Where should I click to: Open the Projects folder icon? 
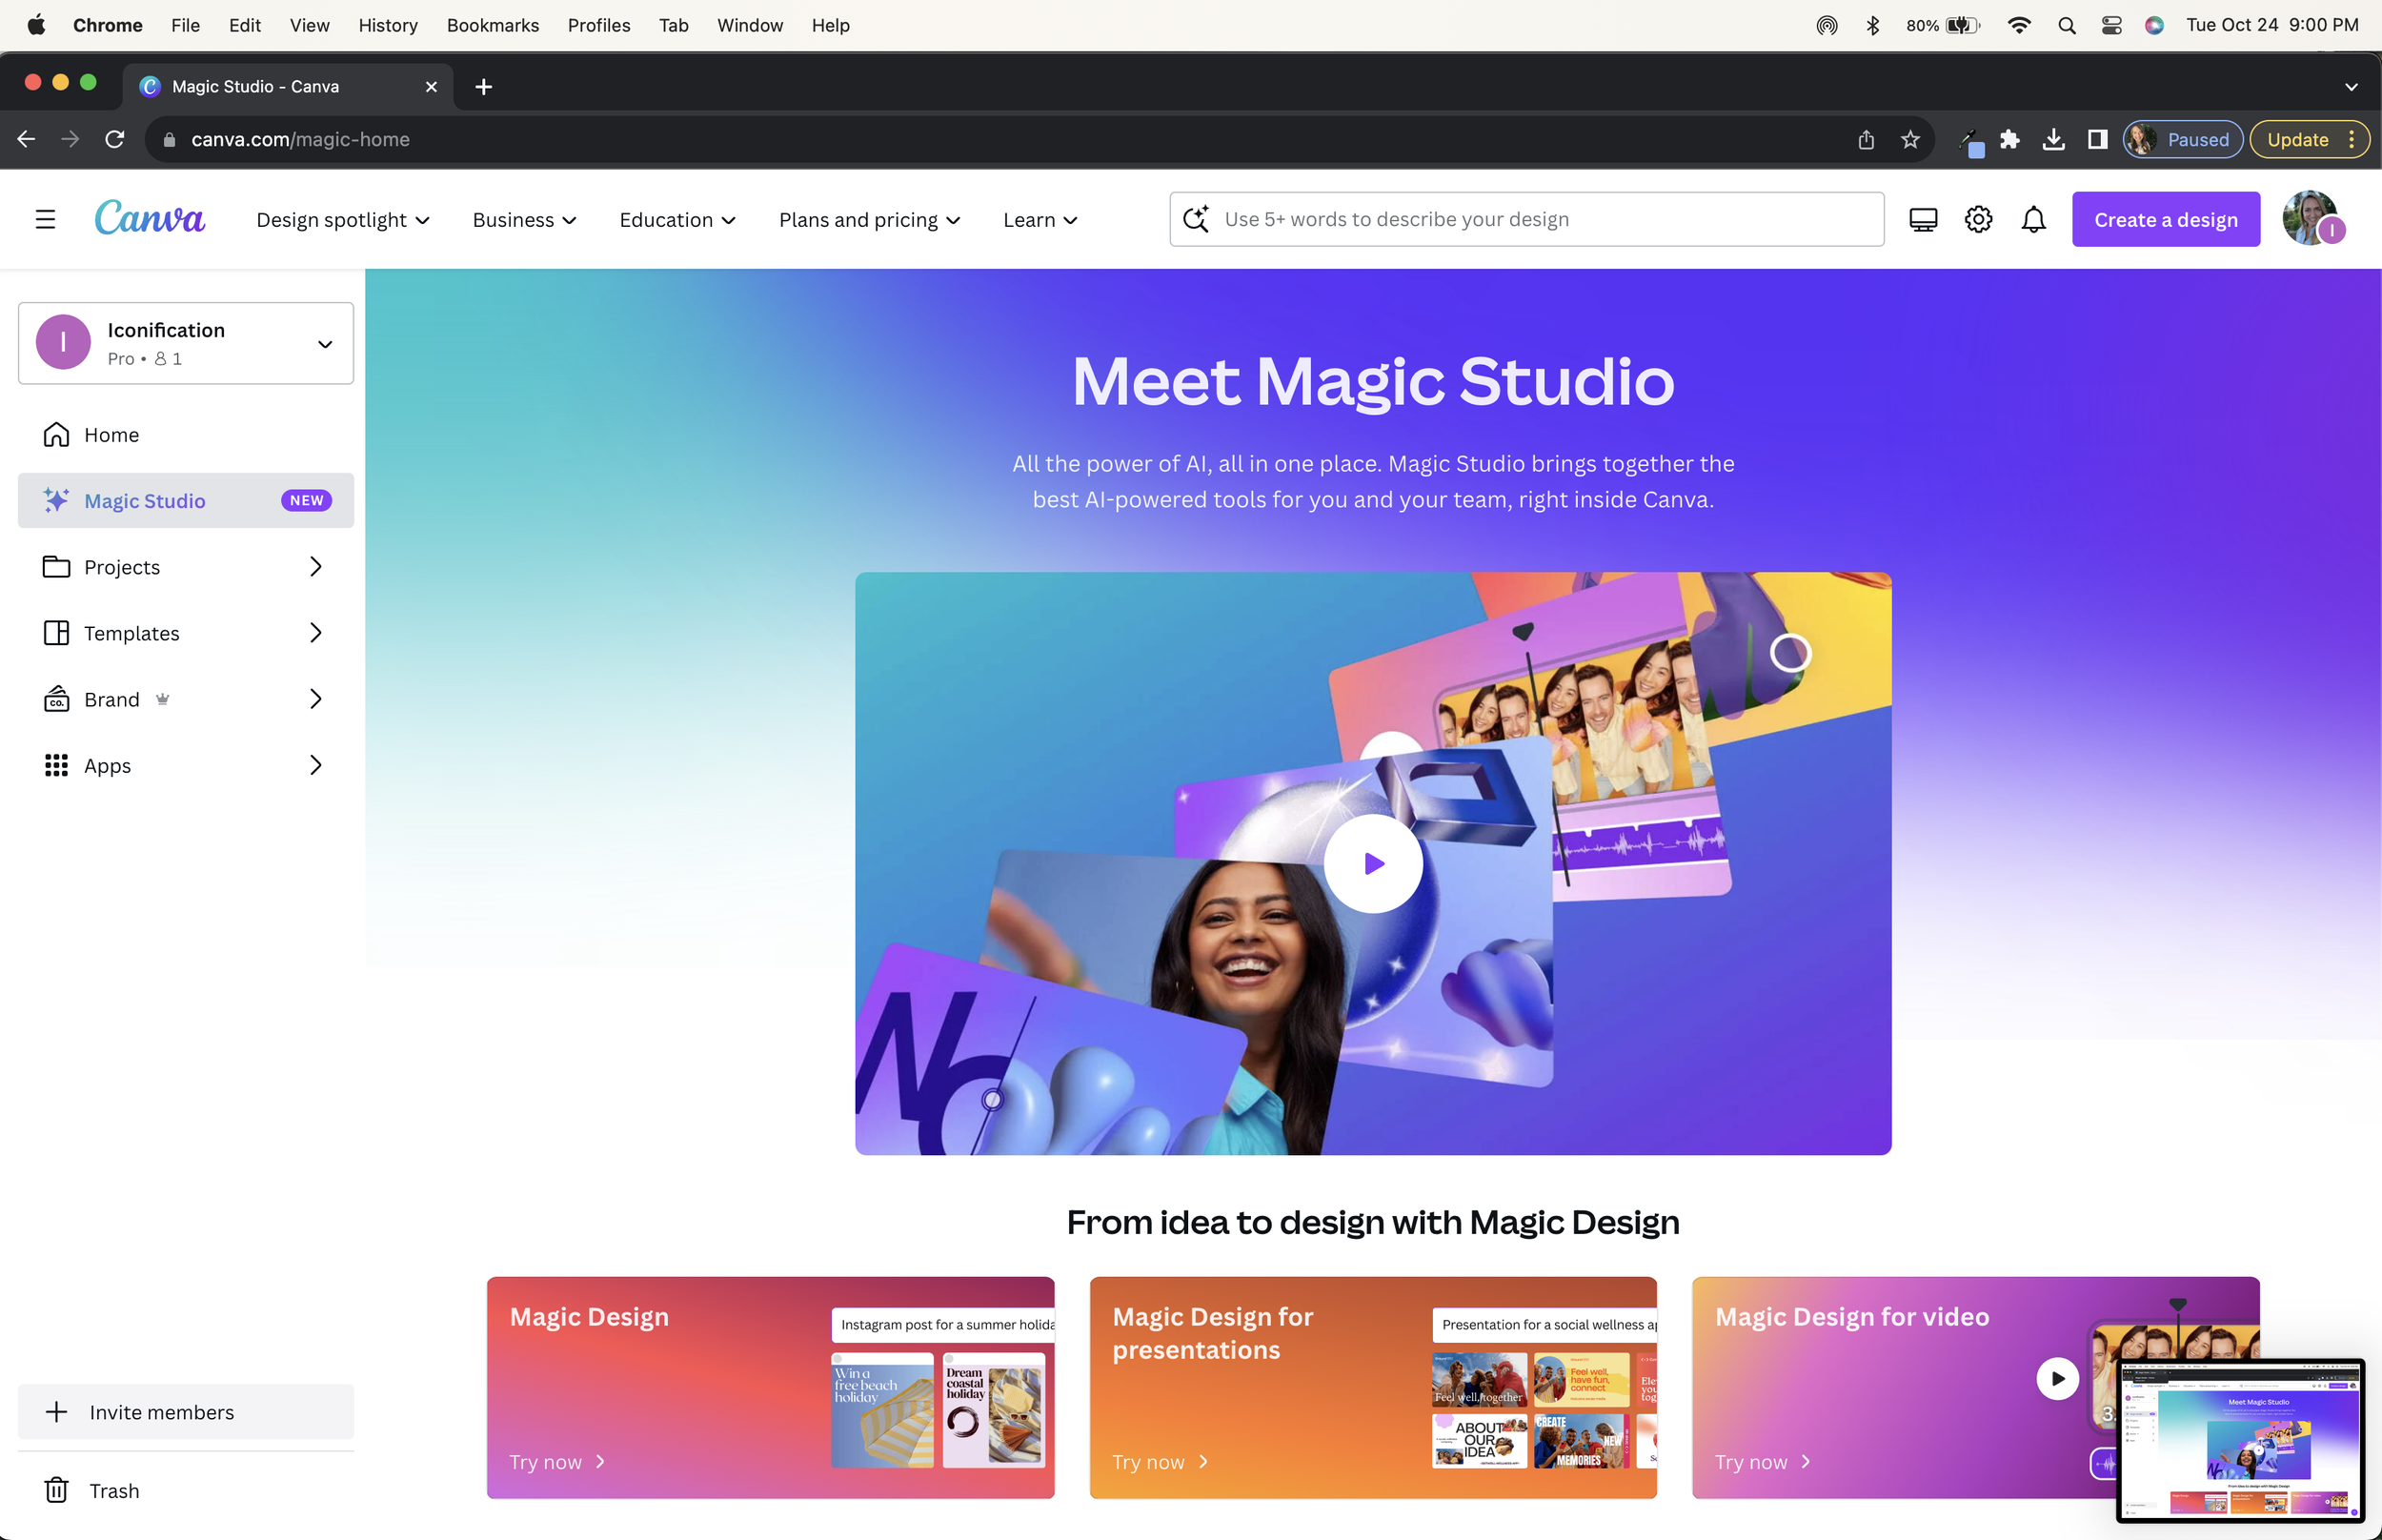[x=56, y=567]
